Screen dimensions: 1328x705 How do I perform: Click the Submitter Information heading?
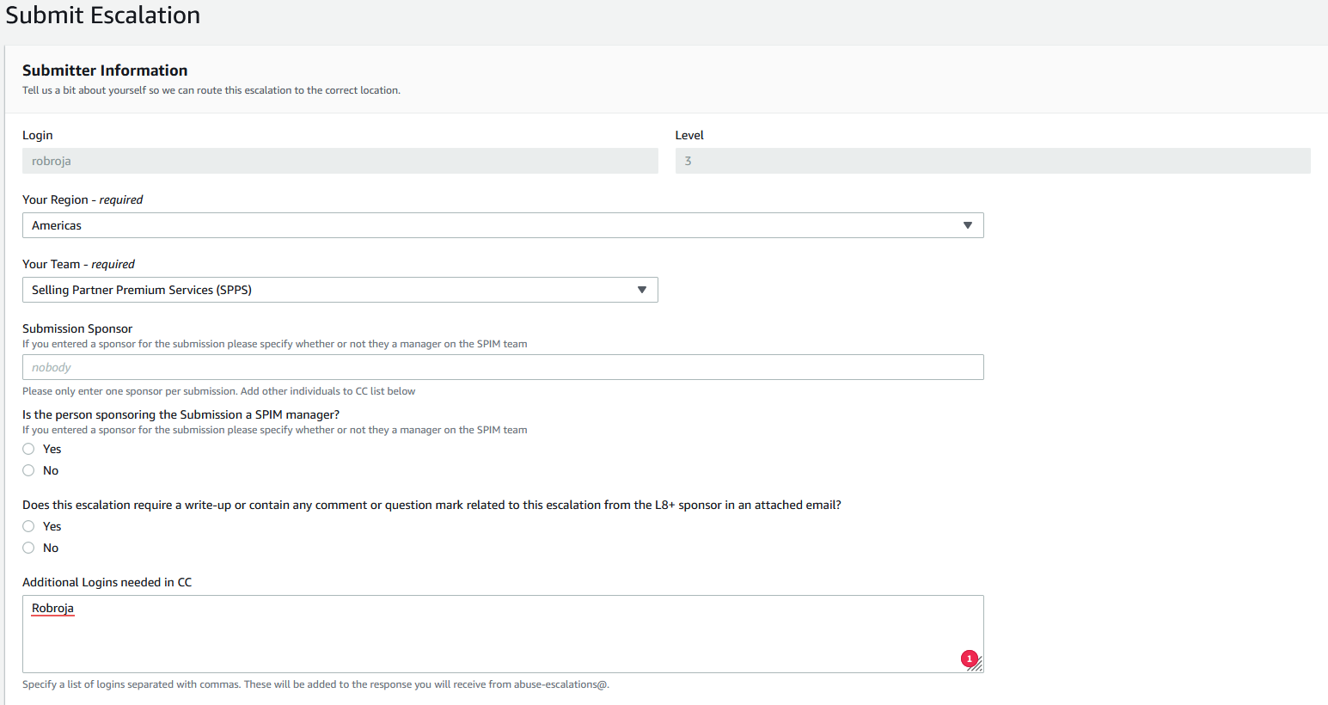pyautogui.click(x=105, y=70)
